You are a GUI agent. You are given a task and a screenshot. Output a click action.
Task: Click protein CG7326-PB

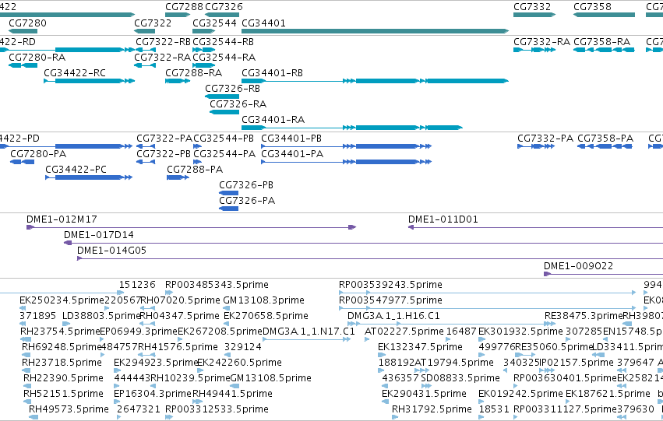pyautogui.click(x=229, y=193)
